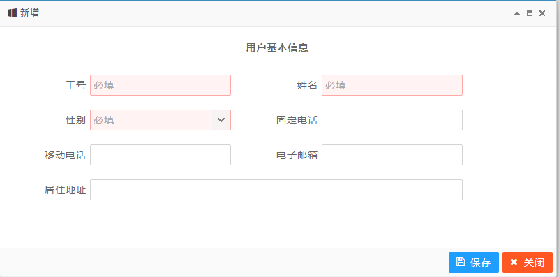
Task: Click the 用户基本信息 section heading
Action: pyautogui.click(x=277, y=47)
